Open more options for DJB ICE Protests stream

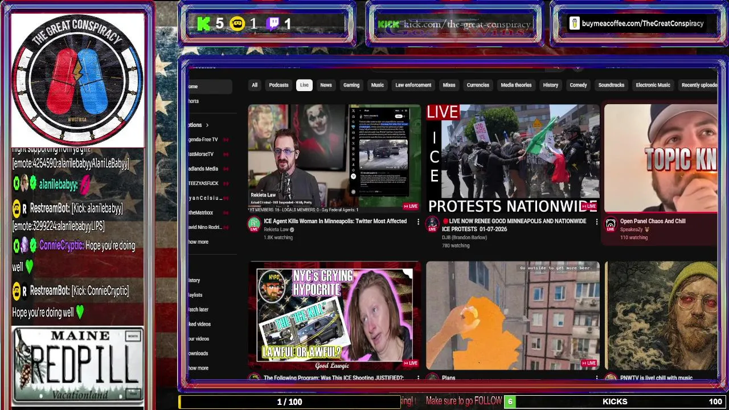click(x=597, y=222)
